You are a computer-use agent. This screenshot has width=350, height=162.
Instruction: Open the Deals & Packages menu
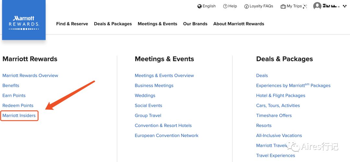[x=113, y=24]
